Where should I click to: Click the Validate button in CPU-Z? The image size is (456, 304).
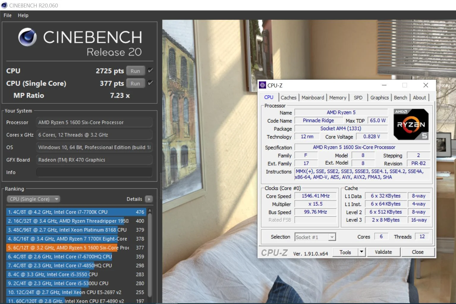(x=383, y=252)
